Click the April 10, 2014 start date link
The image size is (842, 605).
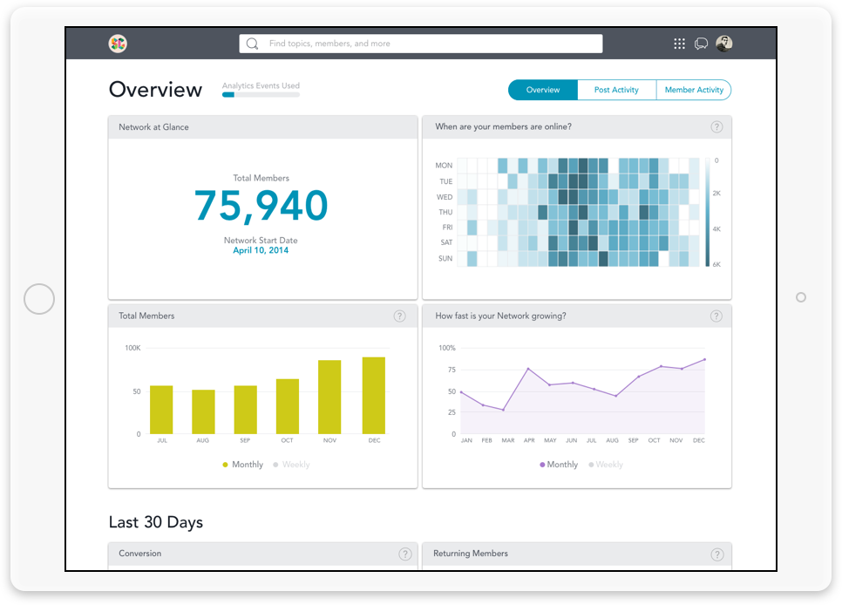261,250
